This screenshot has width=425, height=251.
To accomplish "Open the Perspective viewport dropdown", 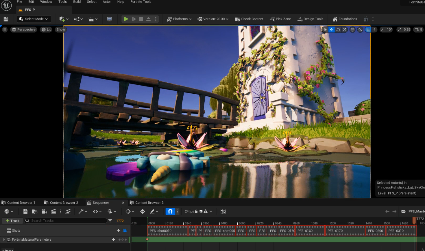I will [x=23, y=29].
